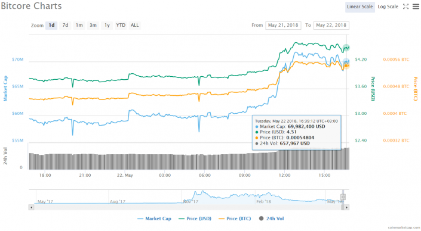Viewport: 421px width, 231px height.
Task: Select 1m zoom range
Action: 79,25
